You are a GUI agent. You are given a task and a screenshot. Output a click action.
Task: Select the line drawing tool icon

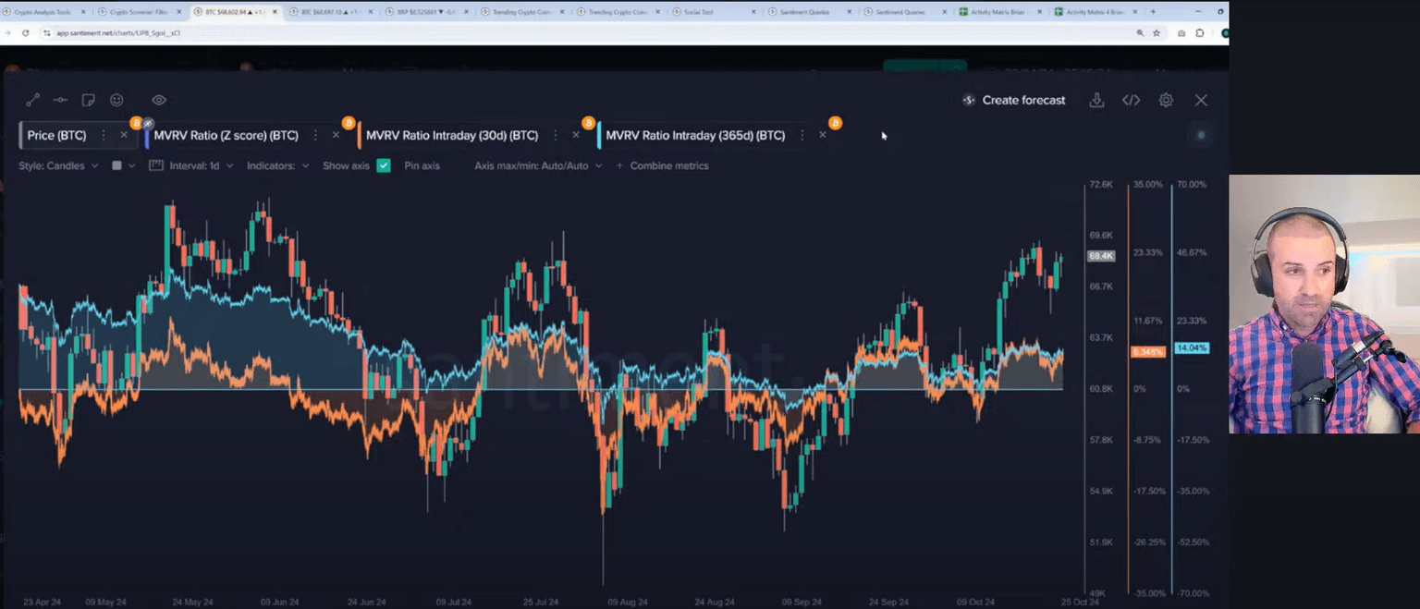pyautogui.click(x=32, y=100)
